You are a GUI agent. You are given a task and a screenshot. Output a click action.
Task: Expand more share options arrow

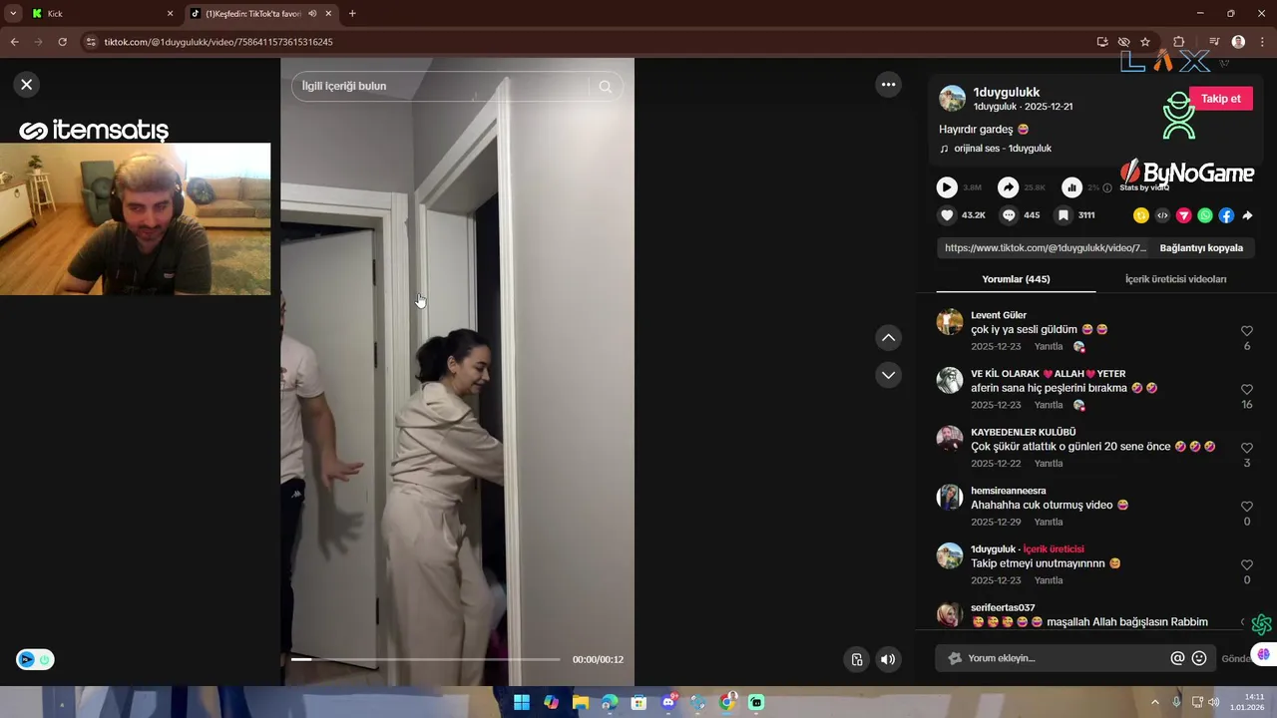click(x=1247, y=215)
